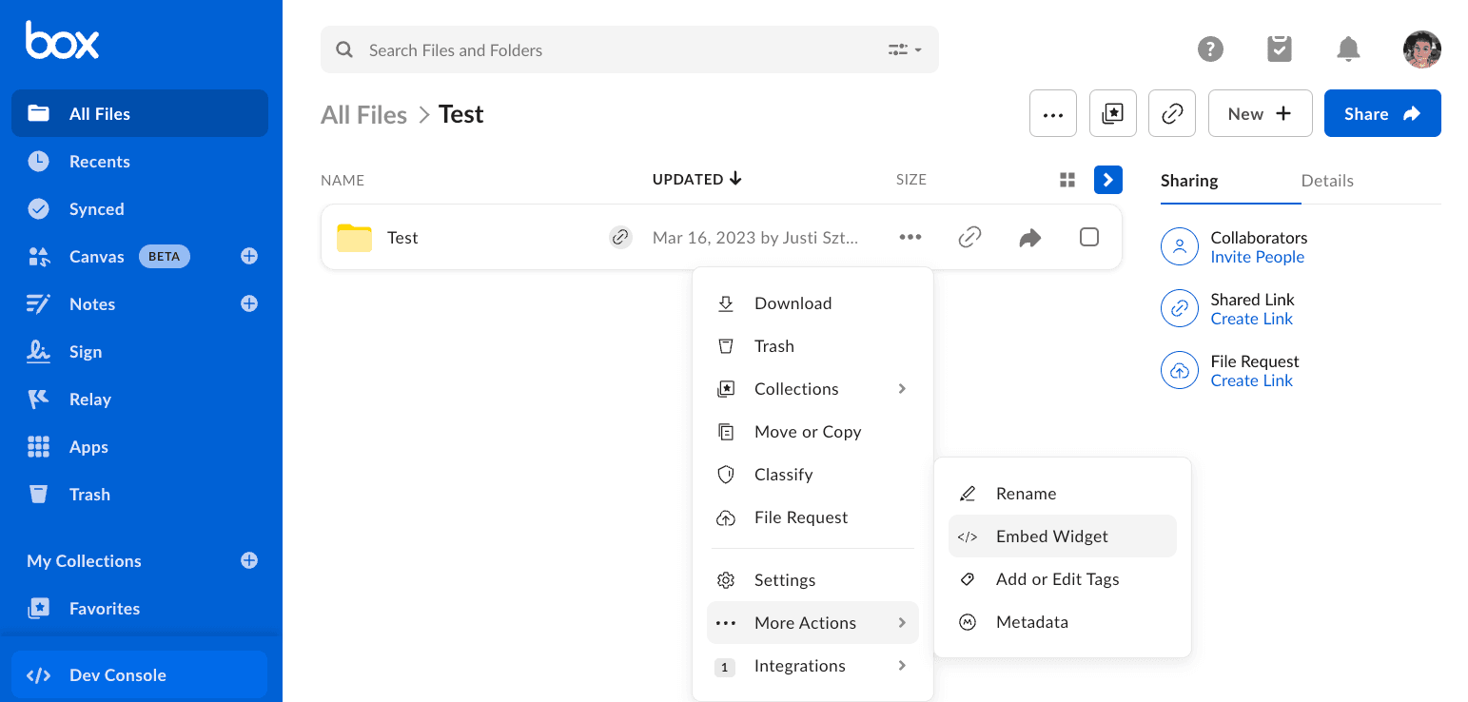Image resolution: width=1468 pixels, height=702 pixels.
Task: Open Notes in sidebar
Action: 91,303
